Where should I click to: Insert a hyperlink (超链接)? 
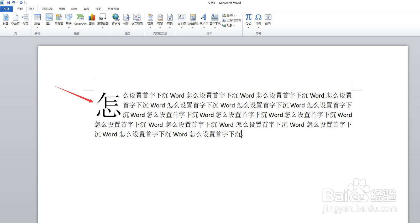point(116,20)
